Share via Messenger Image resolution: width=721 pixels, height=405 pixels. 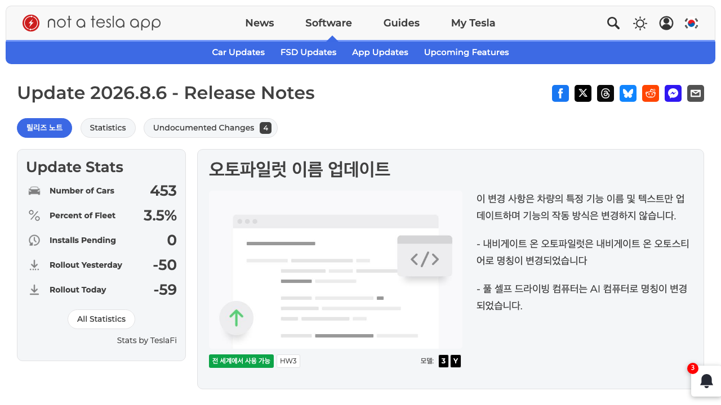pyautogui.click(x=673, y=93)
